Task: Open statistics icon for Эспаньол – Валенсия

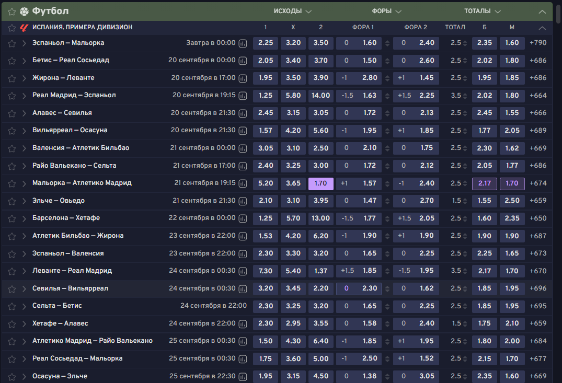Action: 243,254
